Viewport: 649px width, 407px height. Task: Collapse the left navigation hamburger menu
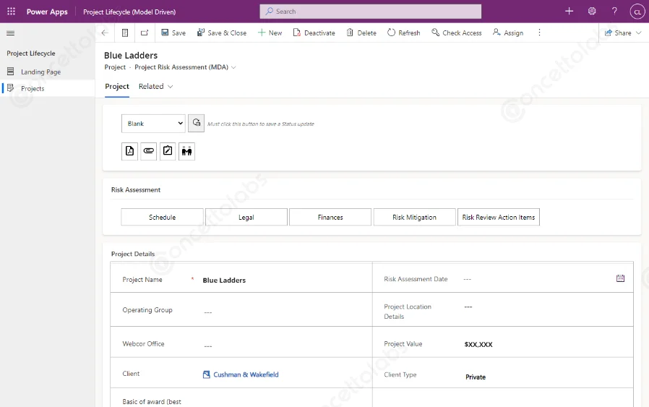point(10,33)
